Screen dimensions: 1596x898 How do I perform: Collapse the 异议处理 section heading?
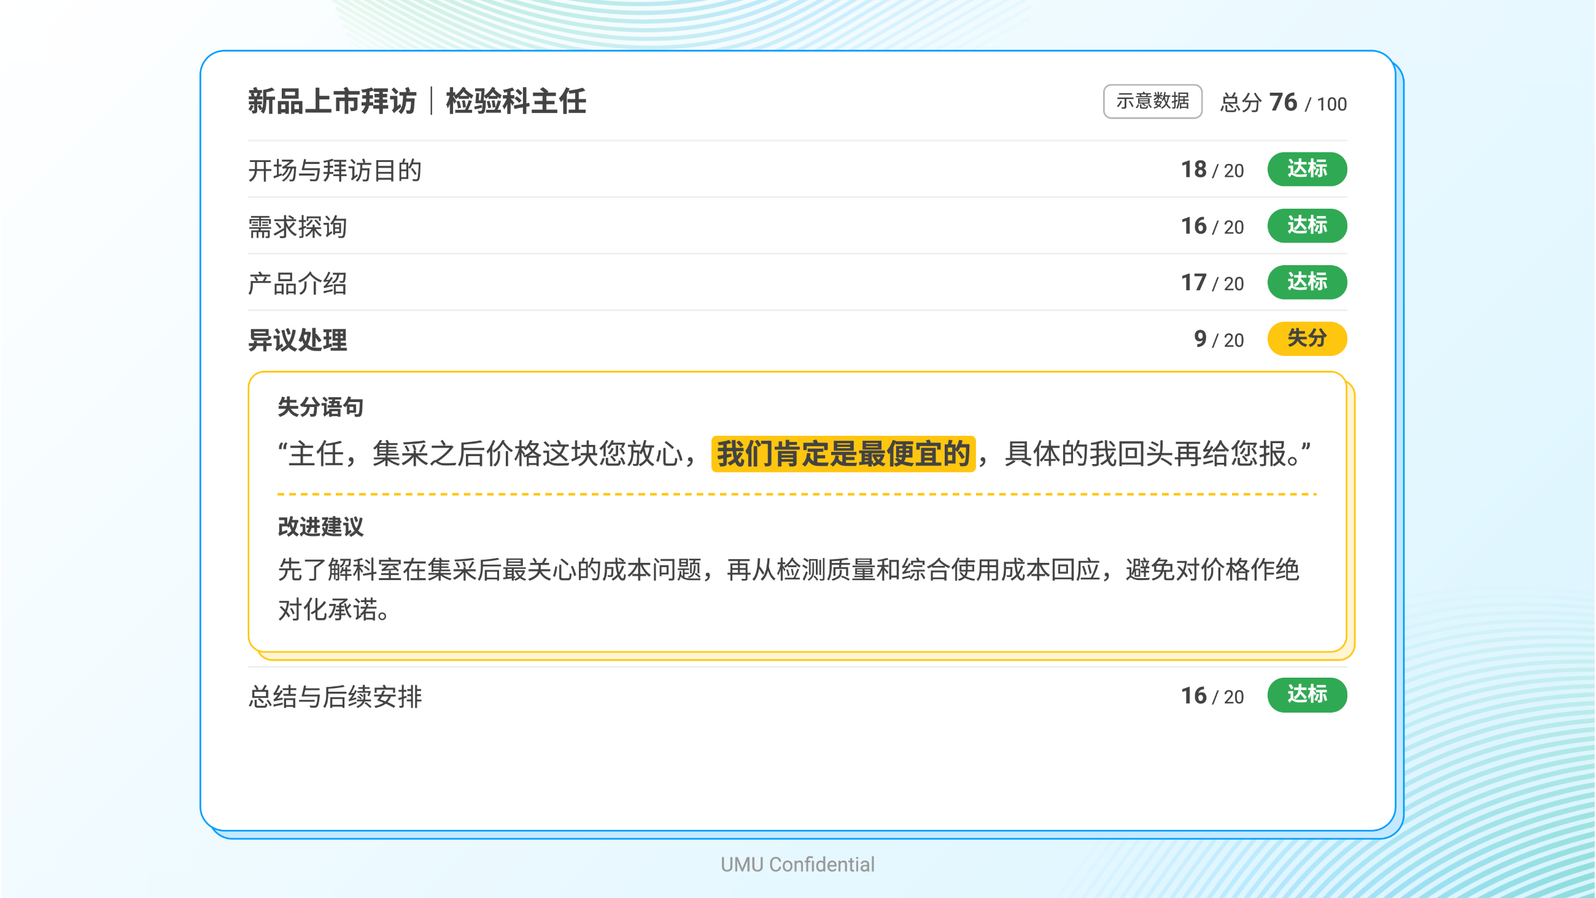[297, 339]
